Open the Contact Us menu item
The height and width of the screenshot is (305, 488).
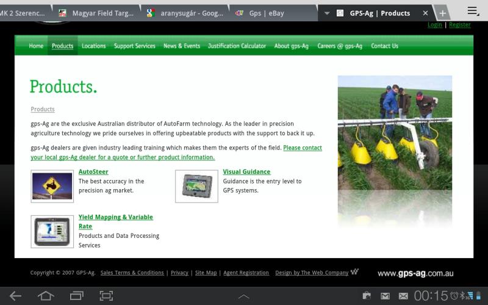pos(384,46)
